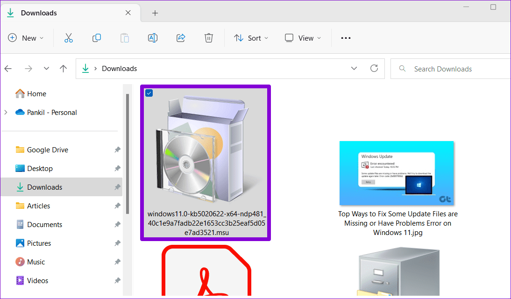
Task: Open a new File Explorer tab
Action: (155, 13)
